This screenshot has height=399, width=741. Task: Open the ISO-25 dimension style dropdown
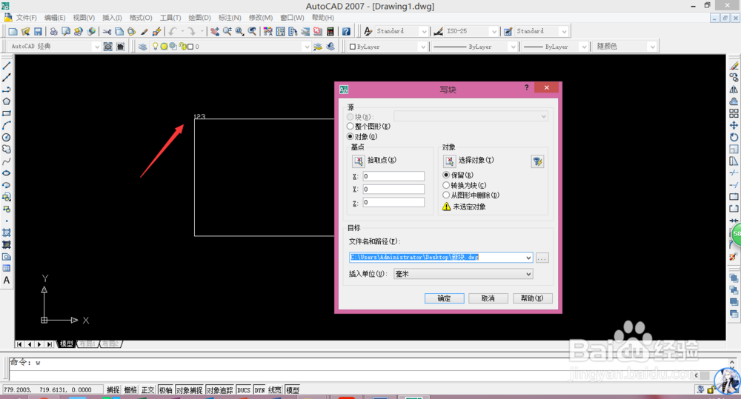tap(494, 31)
